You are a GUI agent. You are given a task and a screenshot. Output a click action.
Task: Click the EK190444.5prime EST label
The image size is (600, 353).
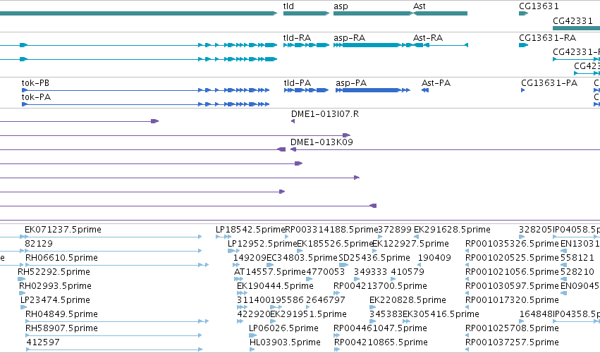(x=275, y=287)
